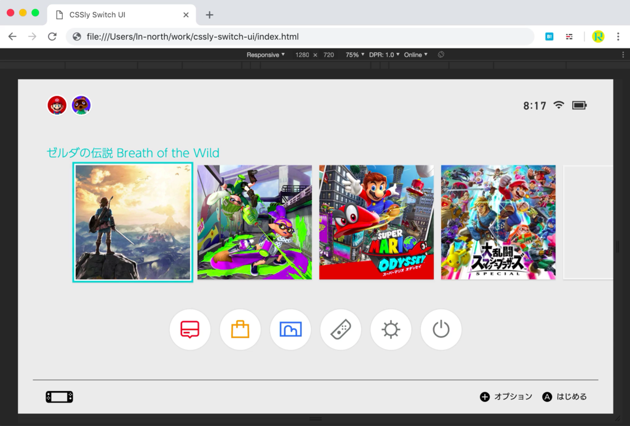Click the viewport height field 720
Screen dimensions: 630x426
click(x=329, y=55)
